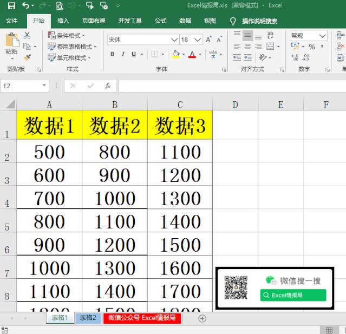The height and width of the screenshot is (334, 346).
Task: Open the text orientation tool
Action: (x=263, y=57)
